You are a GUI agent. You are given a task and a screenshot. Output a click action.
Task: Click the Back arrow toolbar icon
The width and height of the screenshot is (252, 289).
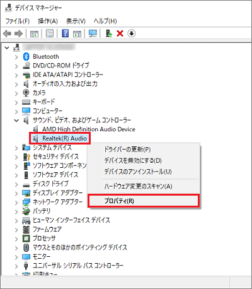8,33
